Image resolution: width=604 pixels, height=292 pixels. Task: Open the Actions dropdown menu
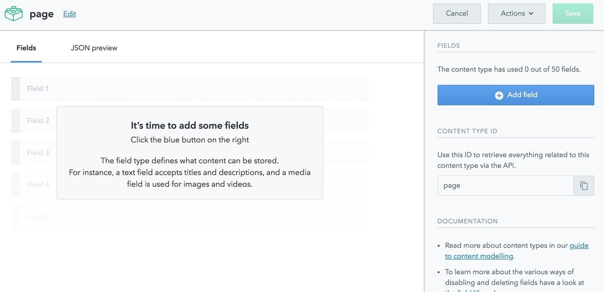tap(516, 14)
